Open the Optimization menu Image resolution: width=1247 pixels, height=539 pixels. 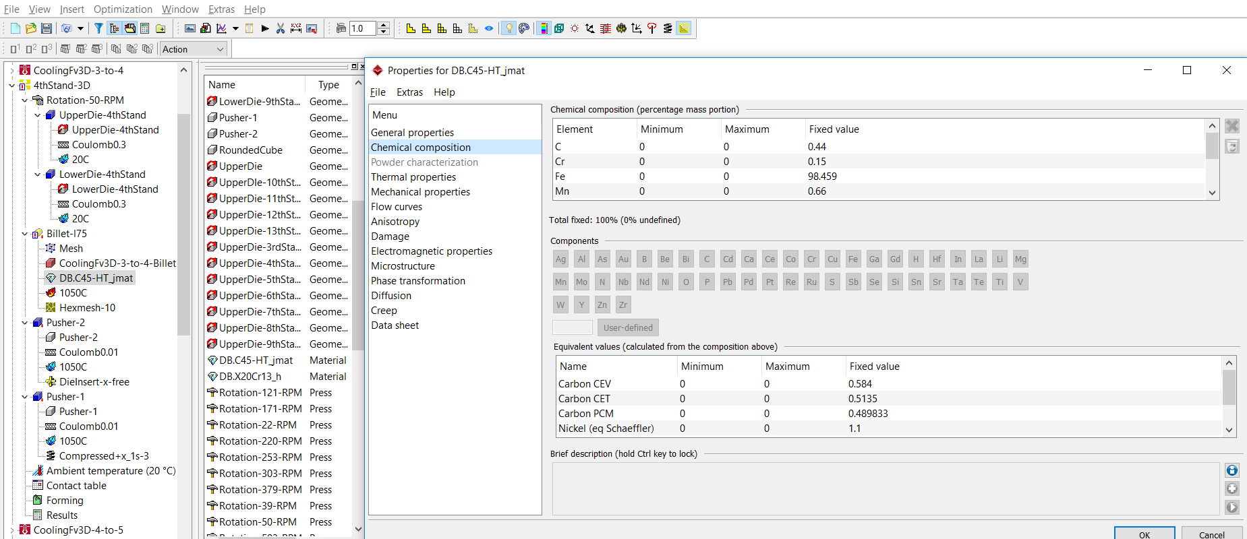tap(123, 9)
